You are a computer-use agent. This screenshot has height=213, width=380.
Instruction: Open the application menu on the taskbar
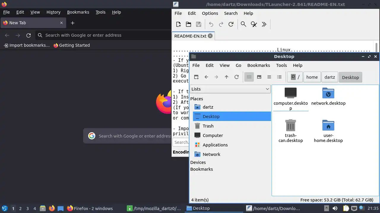tap(4, 209)
